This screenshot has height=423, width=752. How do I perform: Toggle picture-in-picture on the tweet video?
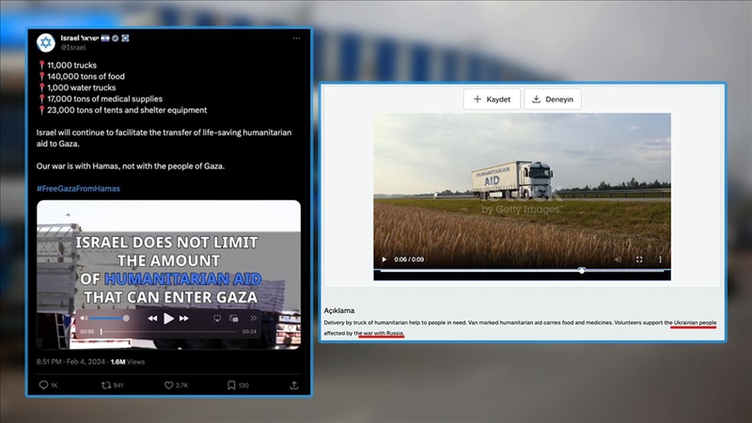[x=233, y=319]
